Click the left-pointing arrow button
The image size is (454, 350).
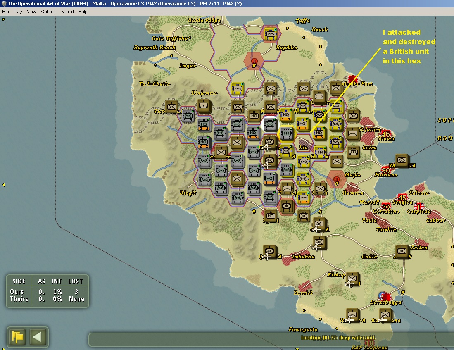click(x=38, y=337)
